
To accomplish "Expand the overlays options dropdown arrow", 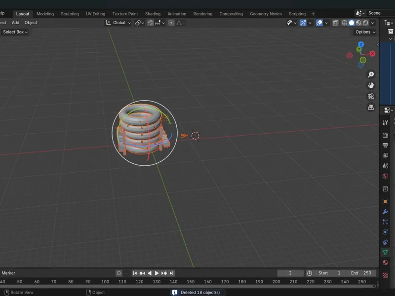I will (x=326, y=23).
